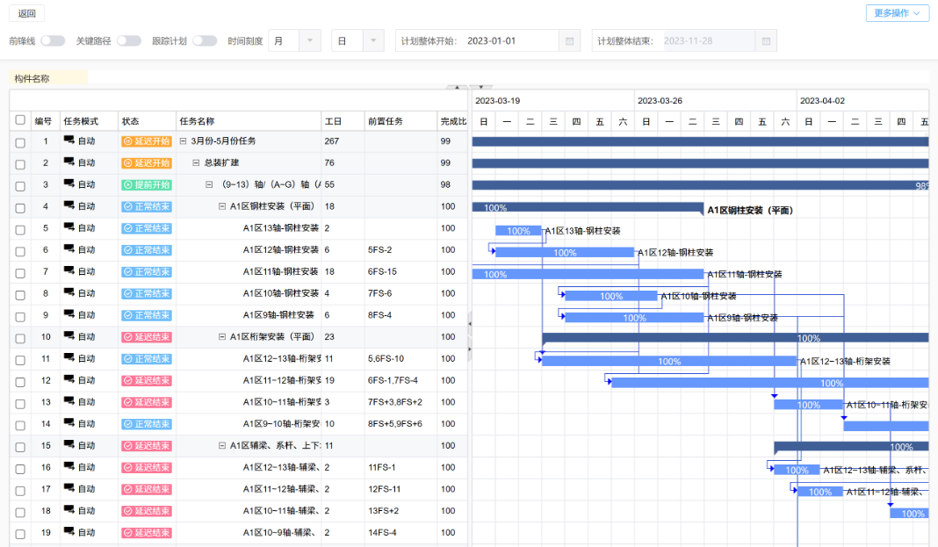This screenshot has height=547, width=938.
Task: Enable the 关键路径 switch
Action: point(128,41)
